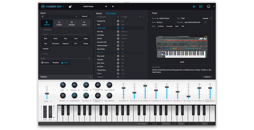This screenshot has width=254, height=130.
Task: Select the Templates bank
Action: click(x=56, y=63)
